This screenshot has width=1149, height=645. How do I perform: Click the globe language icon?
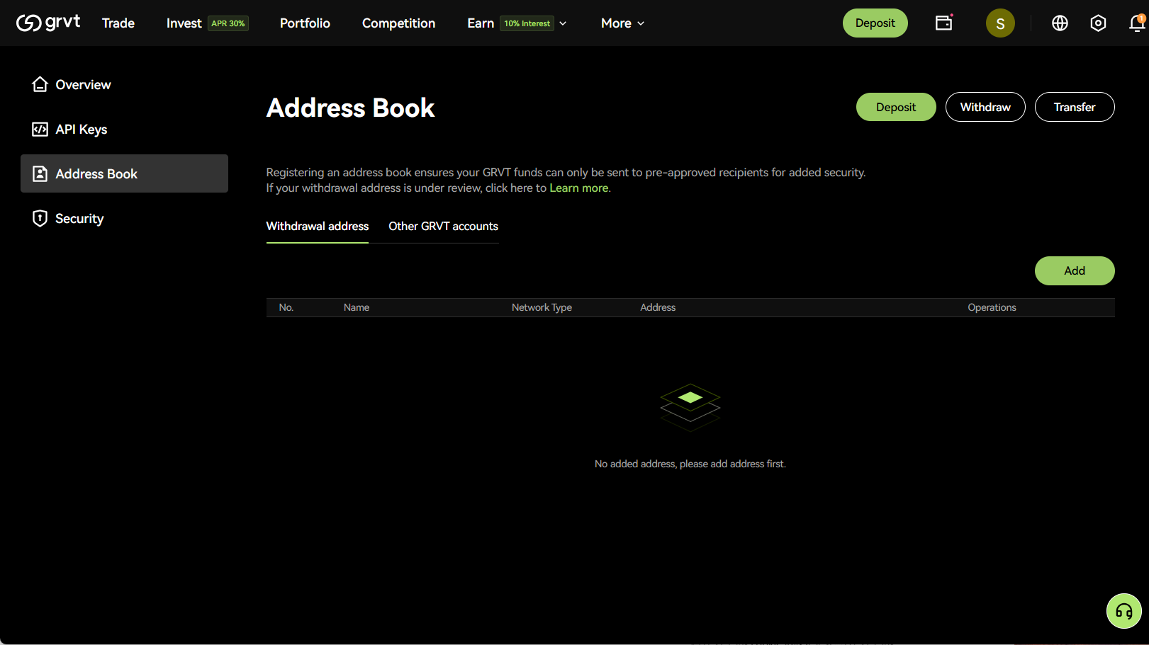[1060, 23]
